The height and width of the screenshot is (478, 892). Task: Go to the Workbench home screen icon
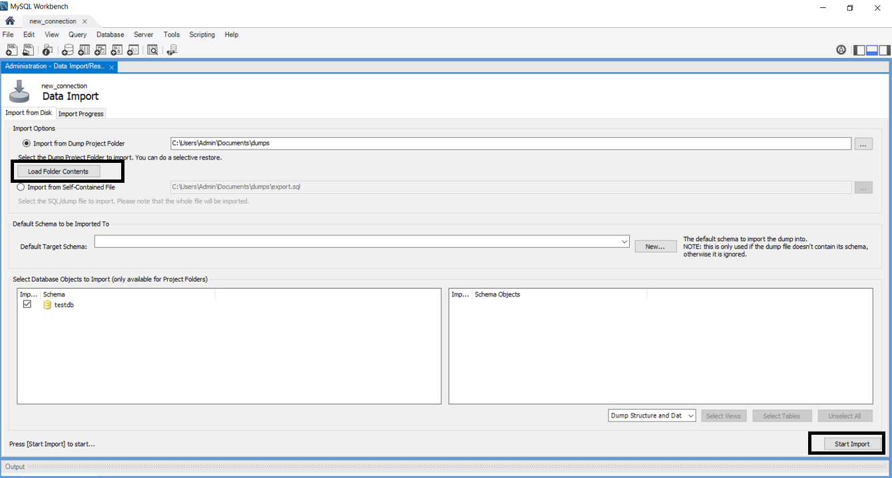pyautogui.click(x=10, y=21)
